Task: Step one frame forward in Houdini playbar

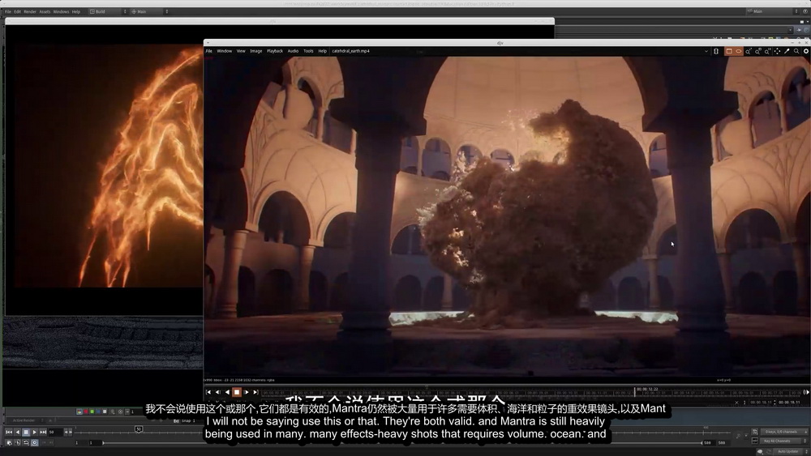Action: pyautogui.click(x=71, y=433)
